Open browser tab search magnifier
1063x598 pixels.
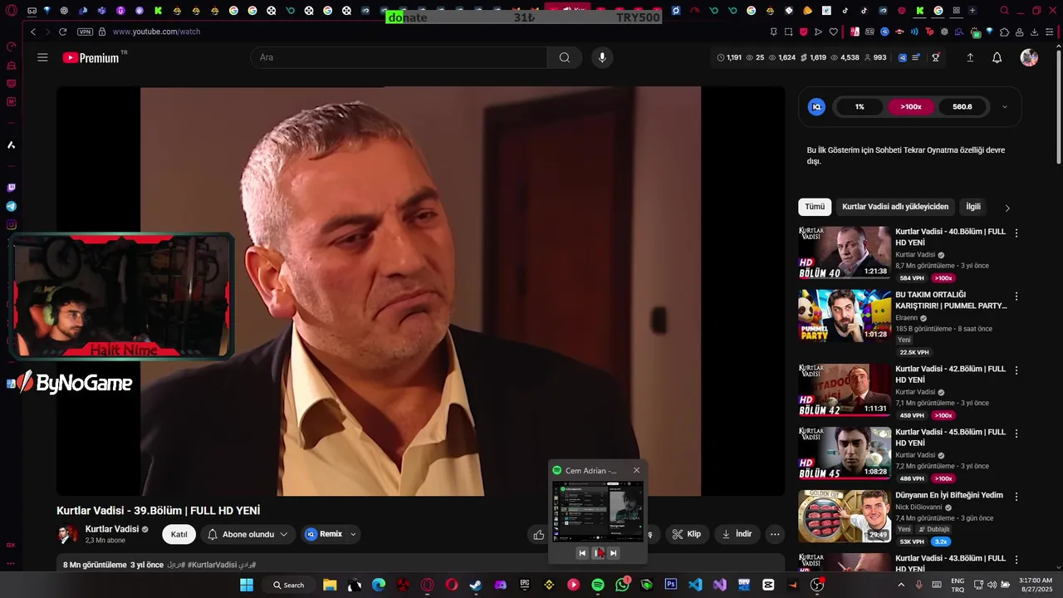pyautogui.click(x=1004, y=11)
